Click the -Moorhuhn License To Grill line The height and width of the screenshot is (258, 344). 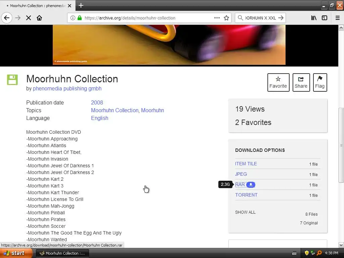point(55,200)
